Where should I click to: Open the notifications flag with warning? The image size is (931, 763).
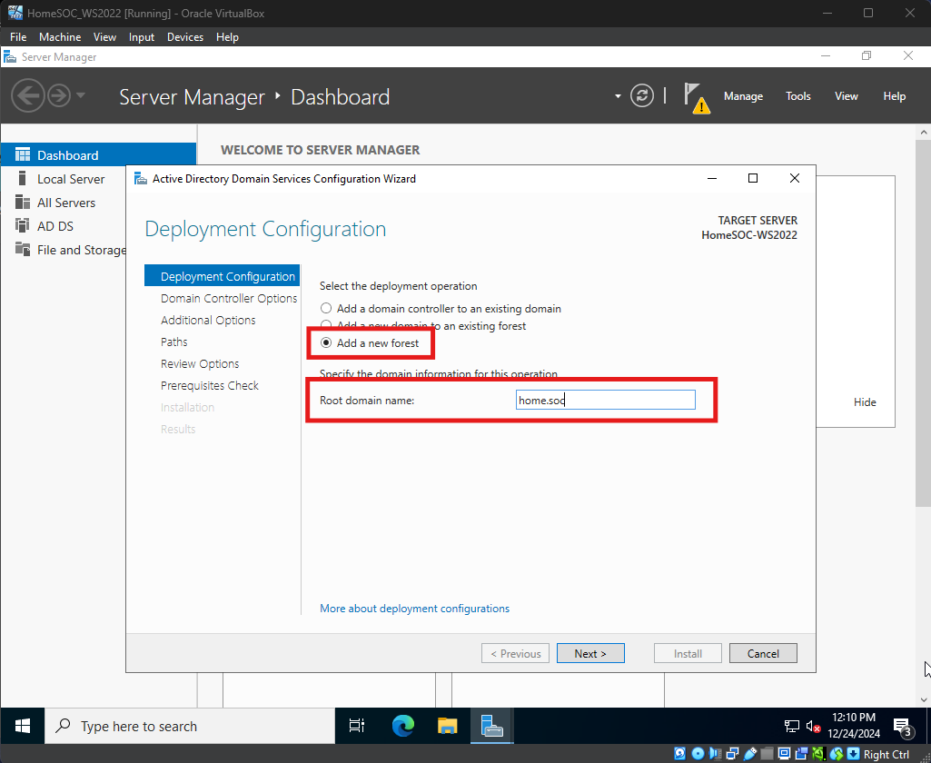pyautogui.click(x=696, y=97)
